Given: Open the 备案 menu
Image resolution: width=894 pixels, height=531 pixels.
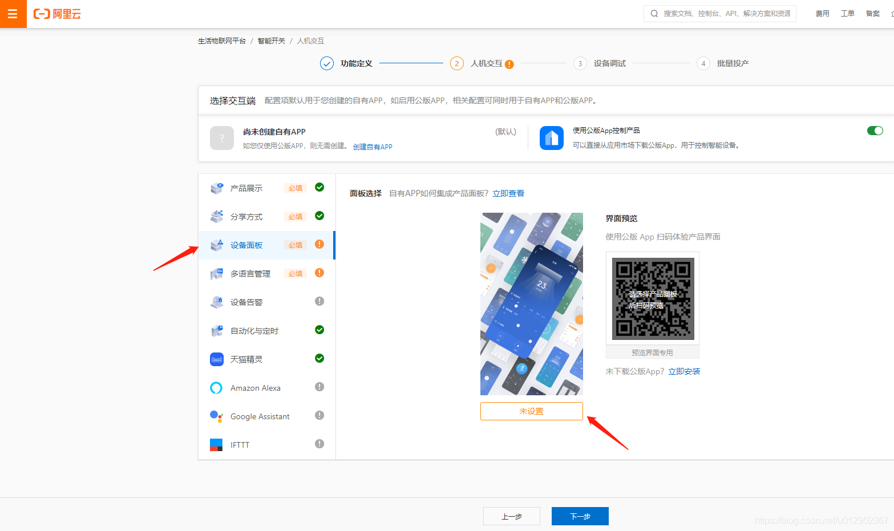Looking at the screenshot, I should coord(872,14).
